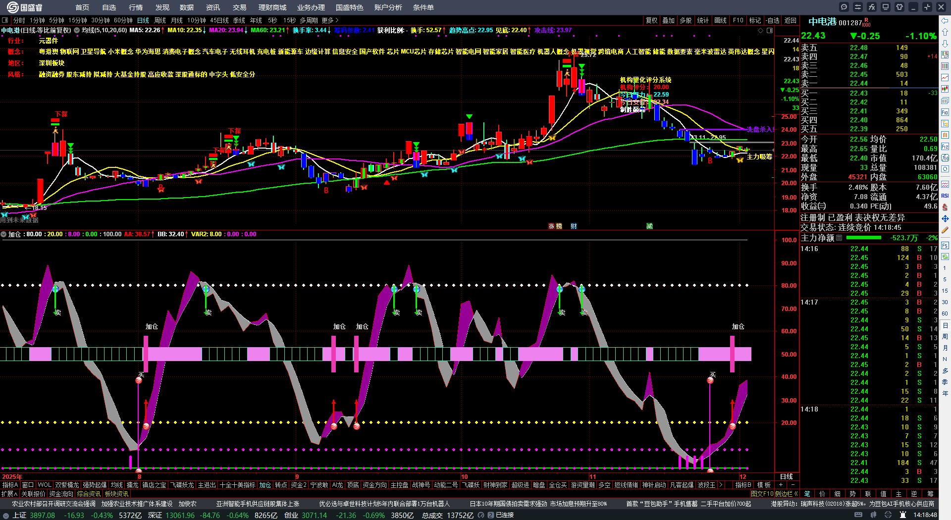Open the 交易 menu
Screen dimensions: 951x520
pyautogui.click(x=240, y=7)
